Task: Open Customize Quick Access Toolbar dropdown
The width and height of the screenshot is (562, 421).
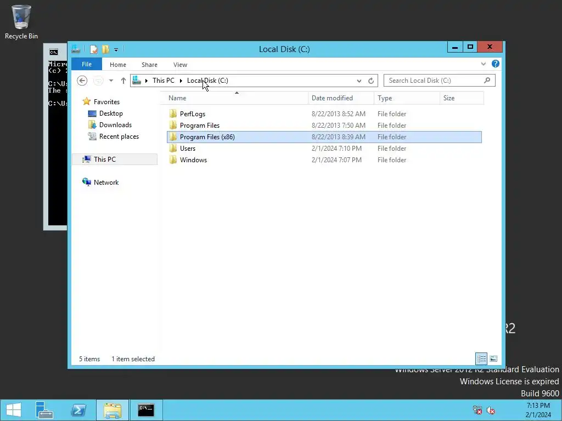Action: click(116, 50)
